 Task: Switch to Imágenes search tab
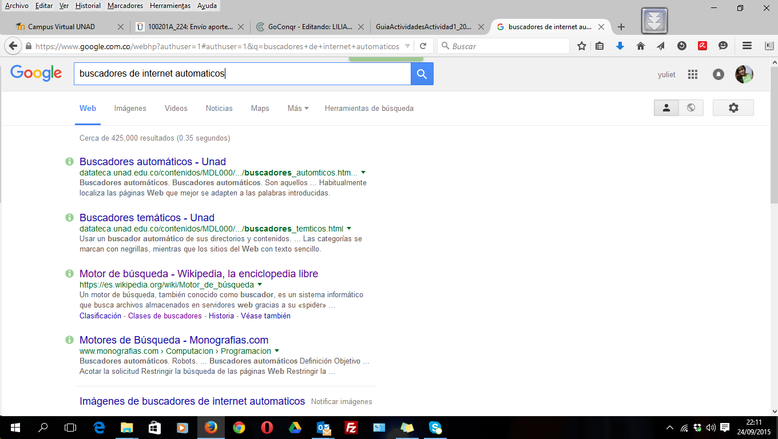pos(130,108)
